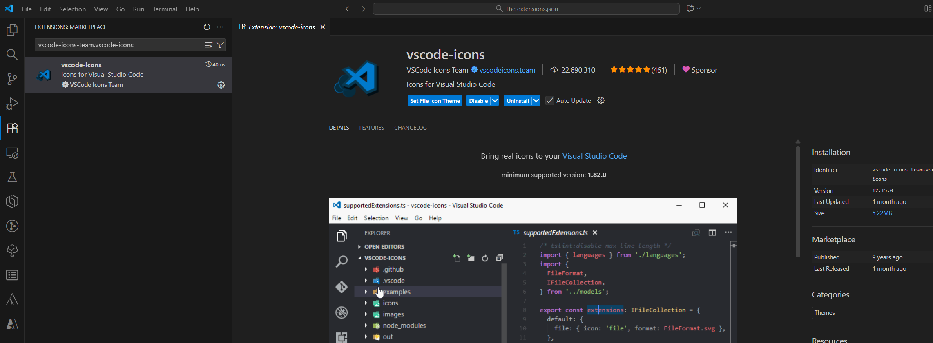Click the install count 22,690,310
Viewport: 933px width, 343px height.
click(x=573, y=70)
